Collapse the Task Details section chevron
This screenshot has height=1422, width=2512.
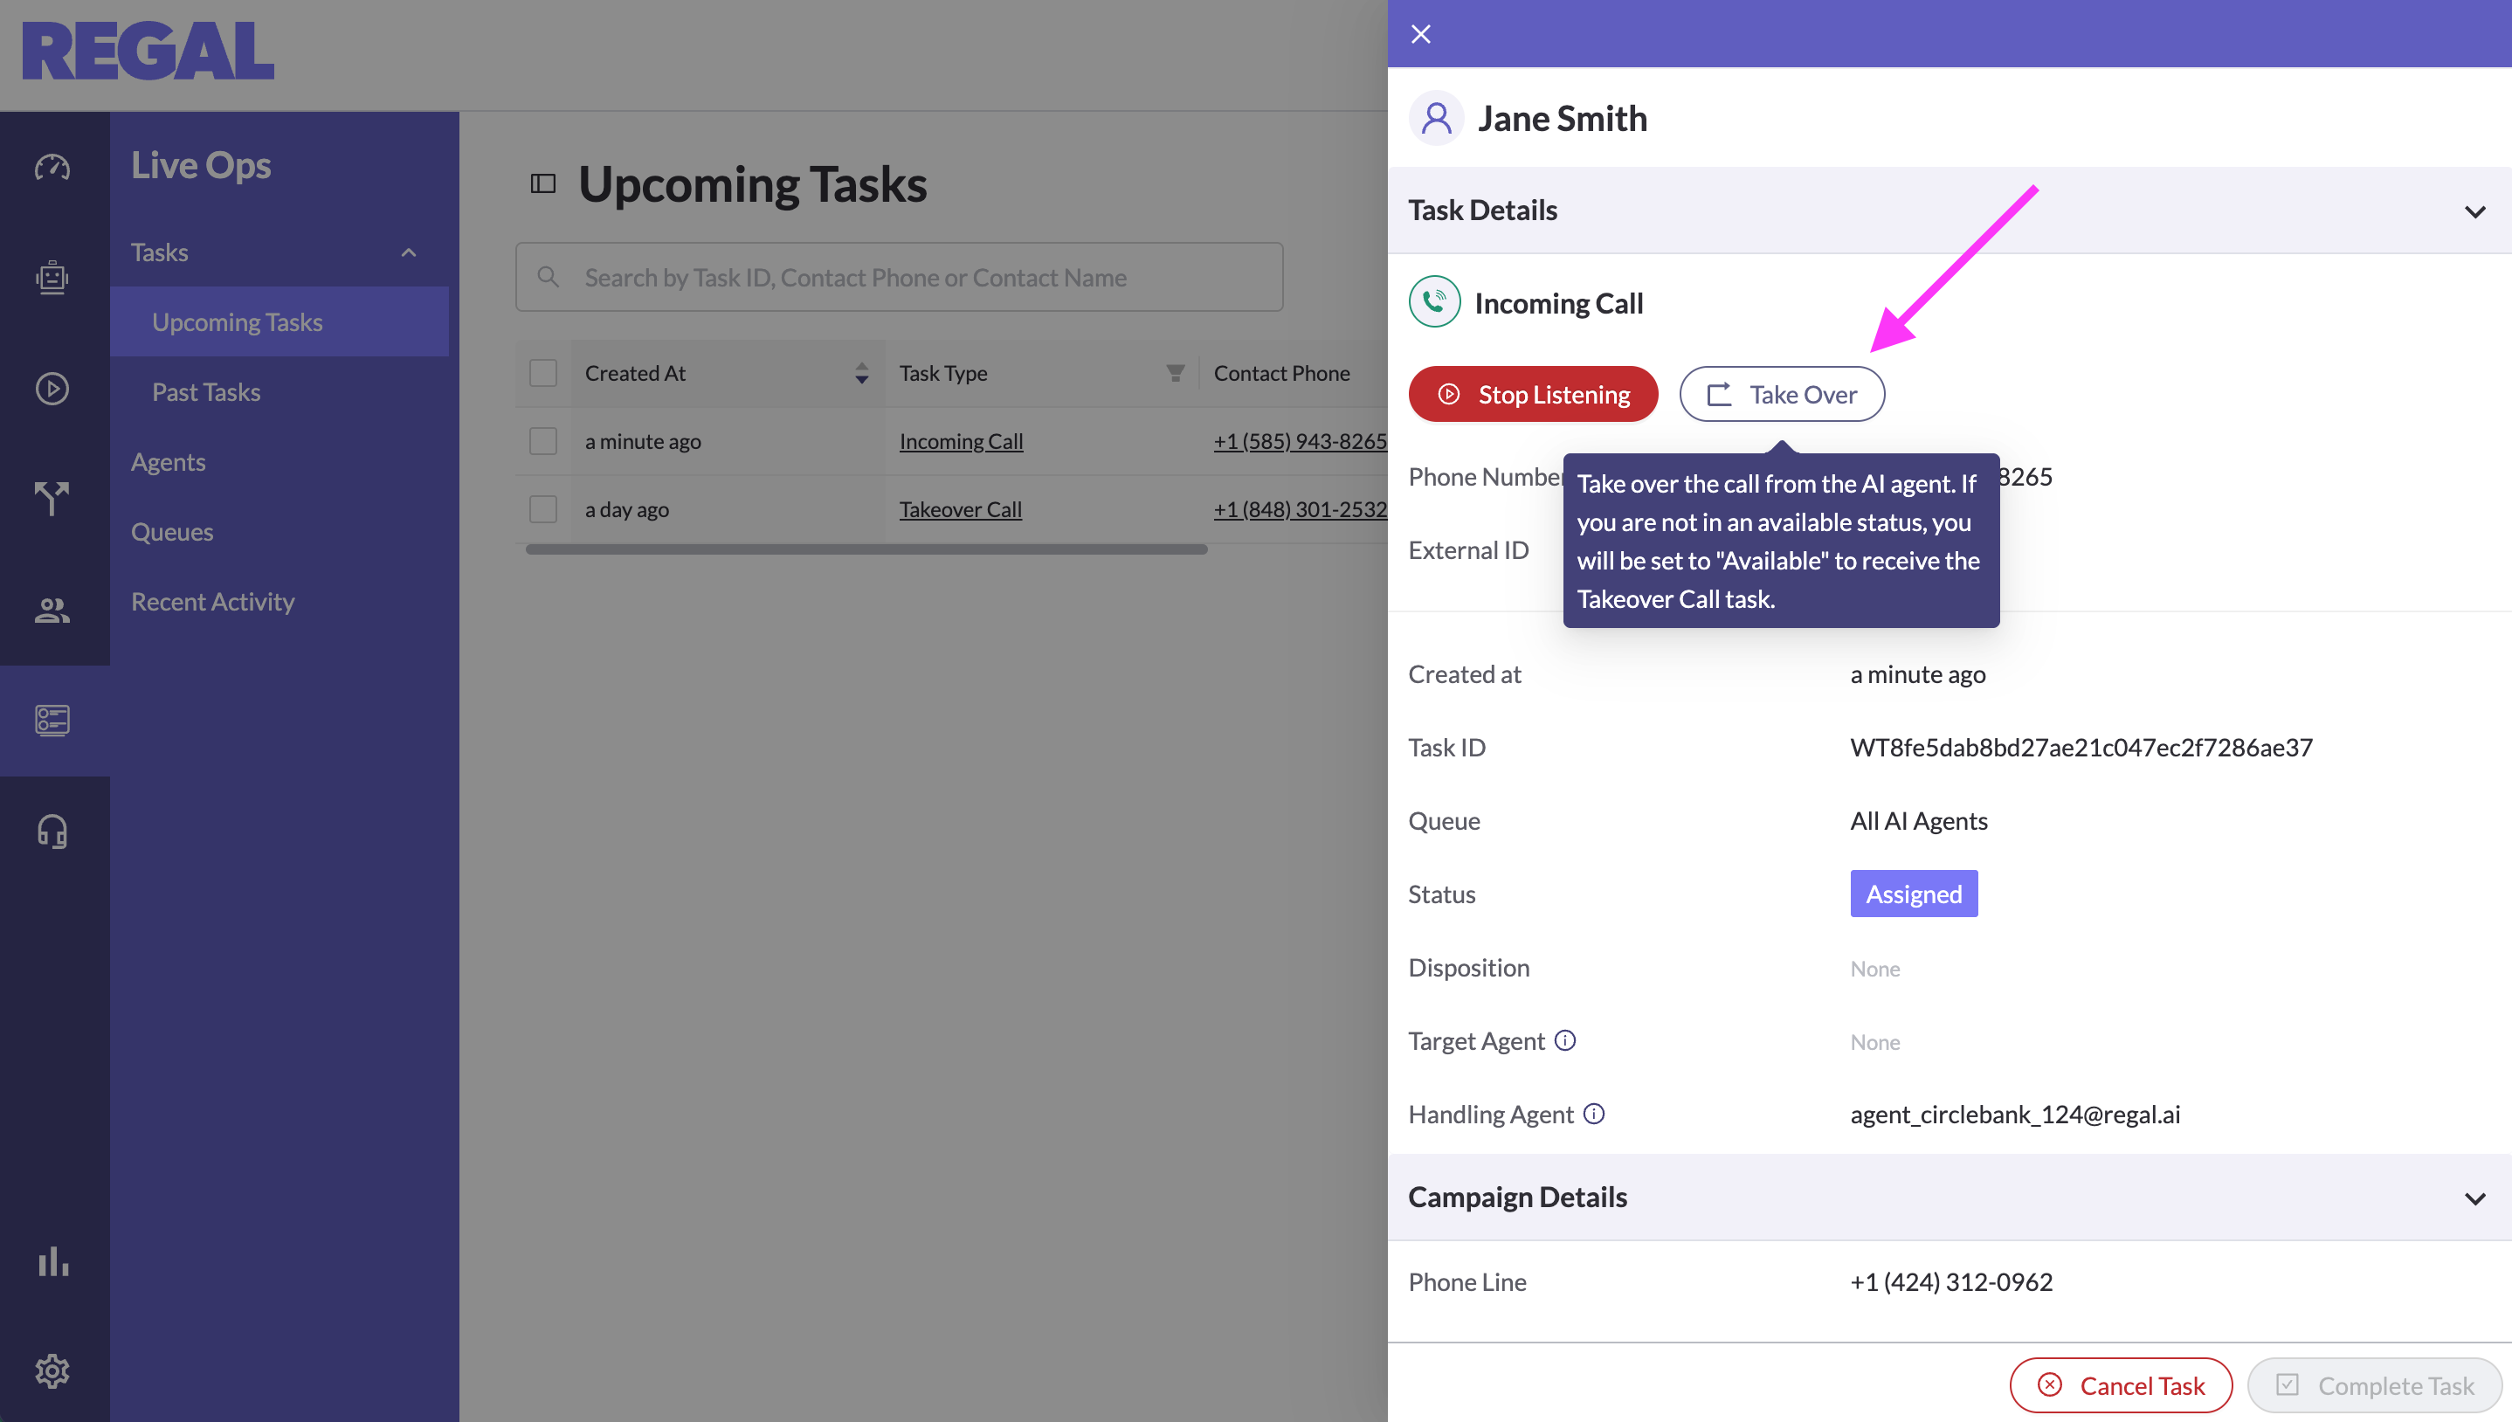tap(2474, 211)
